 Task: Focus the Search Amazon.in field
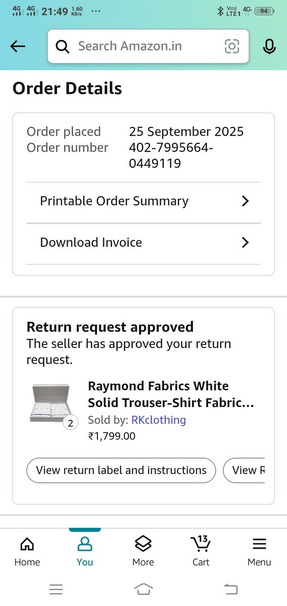pyautogui.click(x=149, y=46)
